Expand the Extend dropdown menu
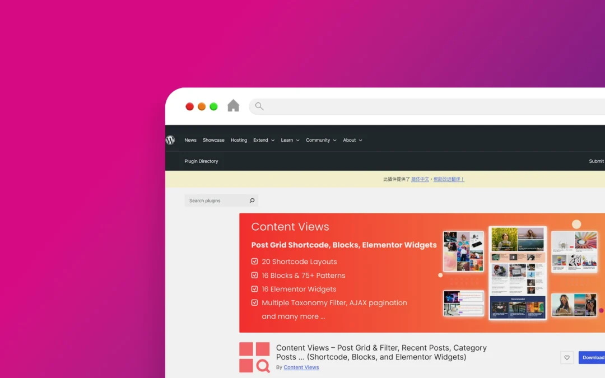 tap(264, 140)
